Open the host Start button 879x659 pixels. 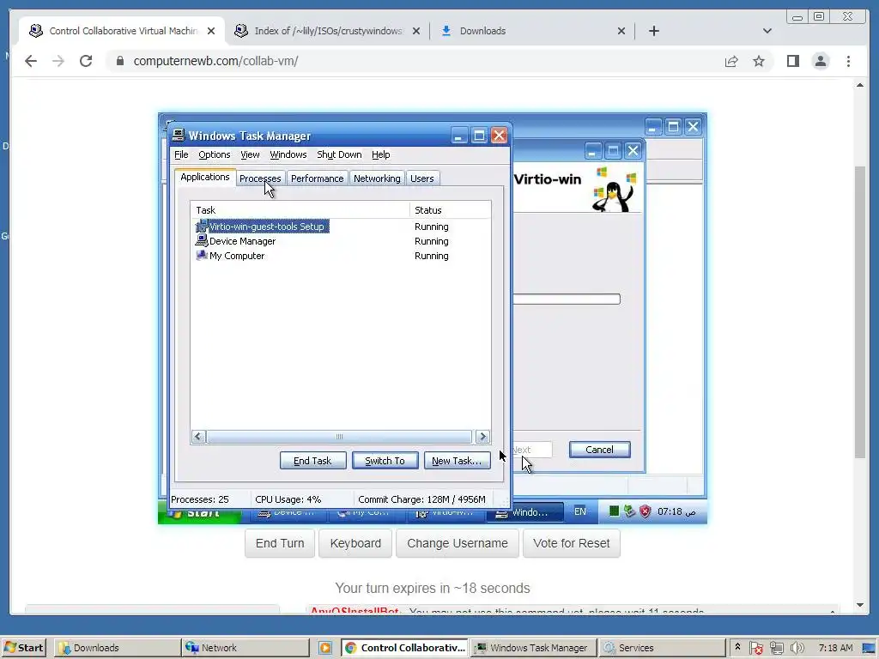pyautogui.click(x=23, y=648)
